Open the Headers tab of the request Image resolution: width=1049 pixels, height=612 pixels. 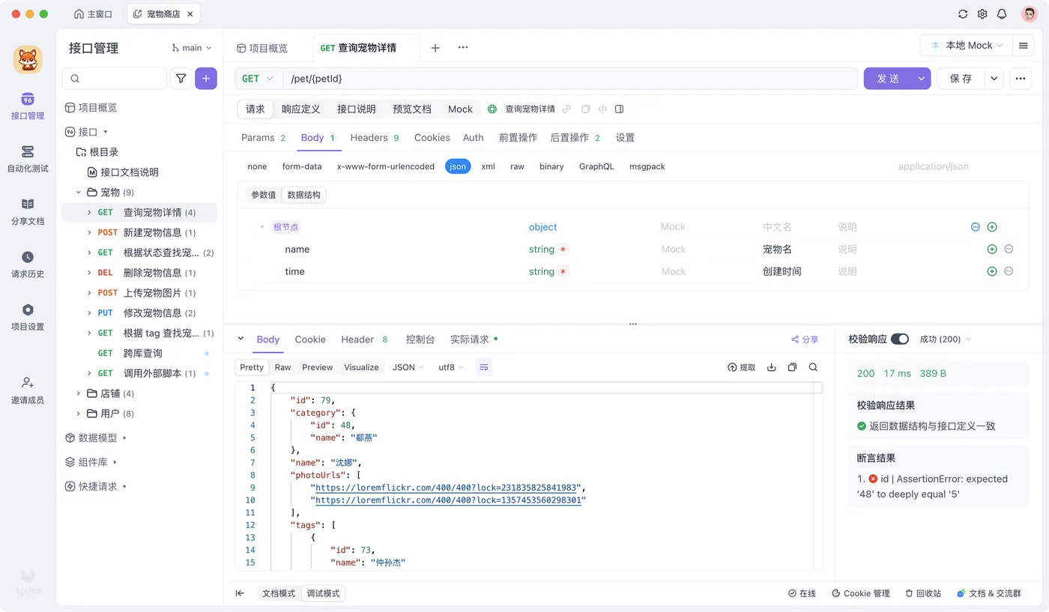(369, 138)
